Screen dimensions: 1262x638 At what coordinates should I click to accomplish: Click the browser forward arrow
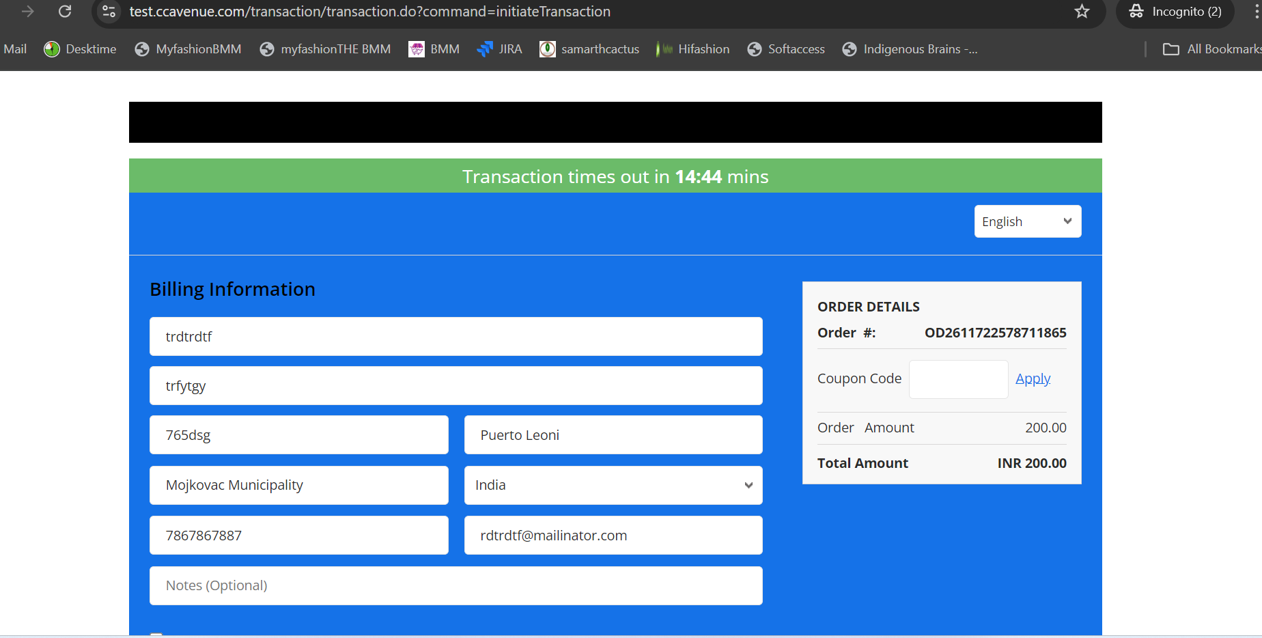pos(28,12)
